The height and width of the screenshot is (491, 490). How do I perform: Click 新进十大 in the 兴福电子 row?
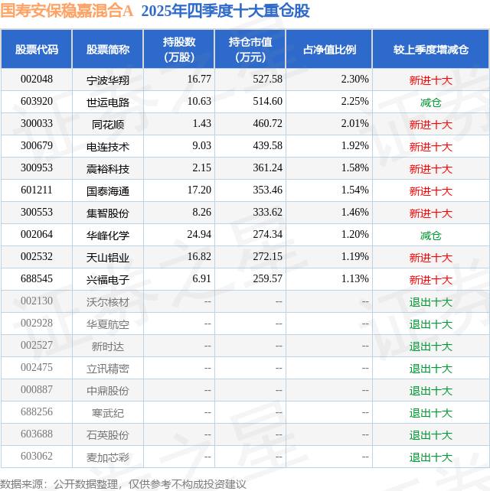coord(430,280)
